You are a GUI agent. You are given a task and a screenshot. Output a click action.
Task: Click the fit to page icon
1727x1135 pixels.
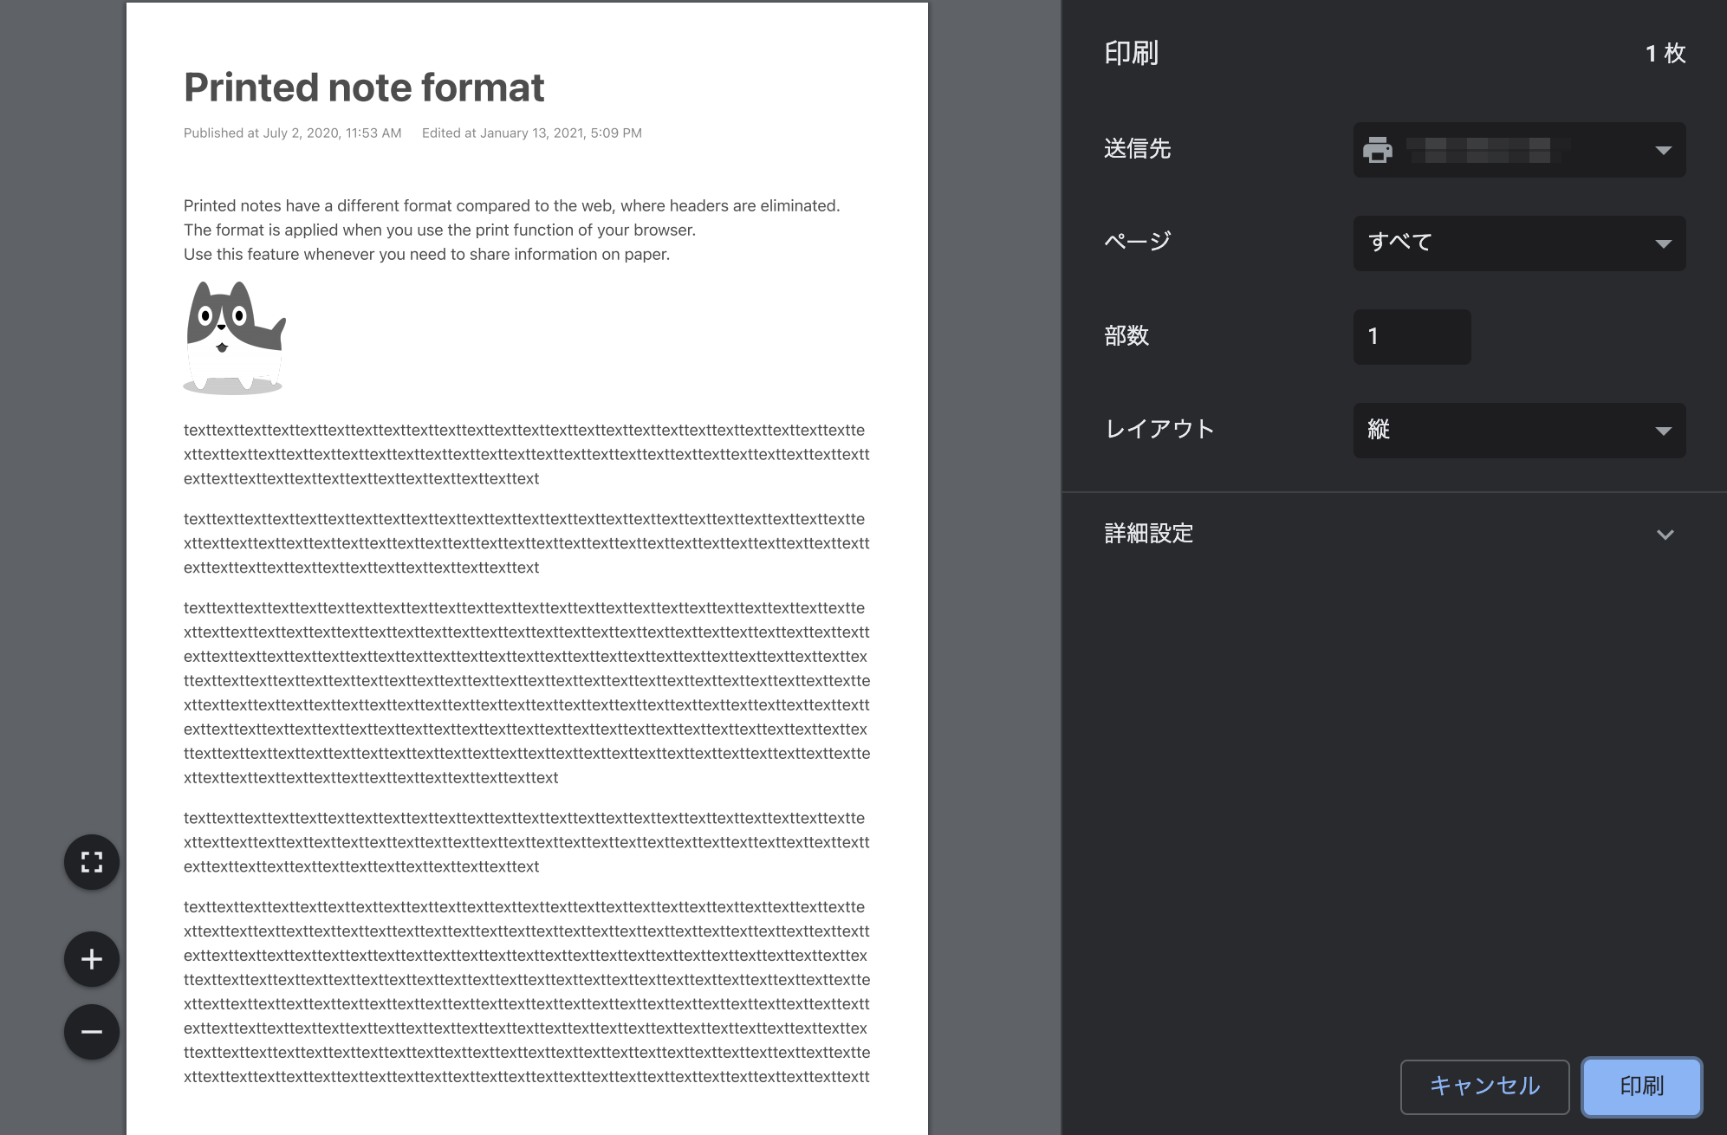click(92, 862)
